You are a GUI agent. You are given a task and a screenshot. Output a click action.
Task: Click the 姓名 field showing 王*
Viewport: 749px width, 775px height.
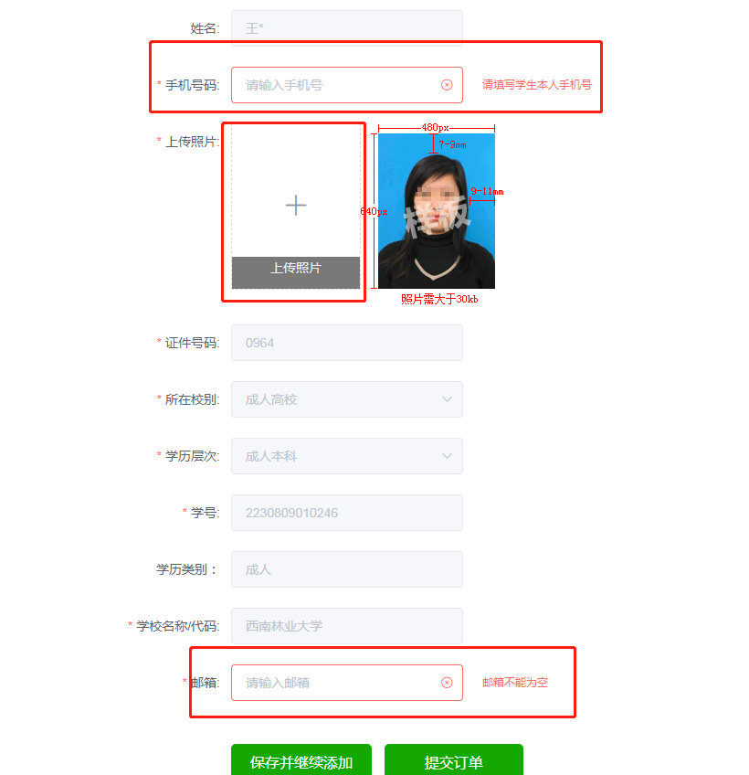(347, 28)
